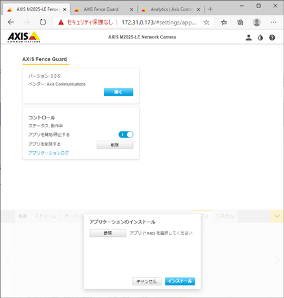The width and height of the screenshot is (284, 298).
Task: Click the 参照 browse button
Action: point(108,233)
